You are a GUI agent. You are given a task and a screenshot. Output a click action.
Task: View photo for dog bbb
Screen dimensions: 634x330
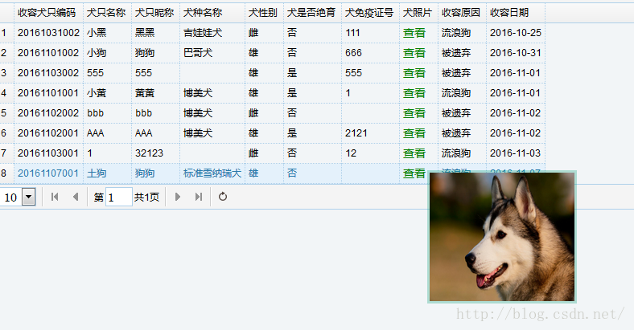(x=414, y=113)
